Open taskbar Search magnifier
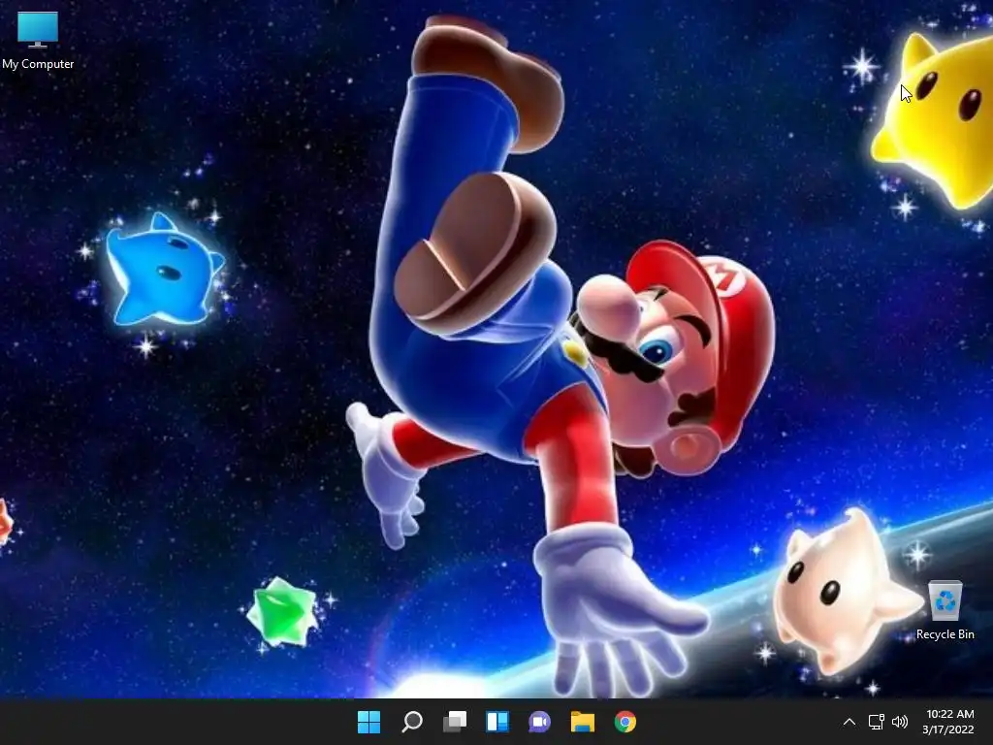 (x=411, y=722)
